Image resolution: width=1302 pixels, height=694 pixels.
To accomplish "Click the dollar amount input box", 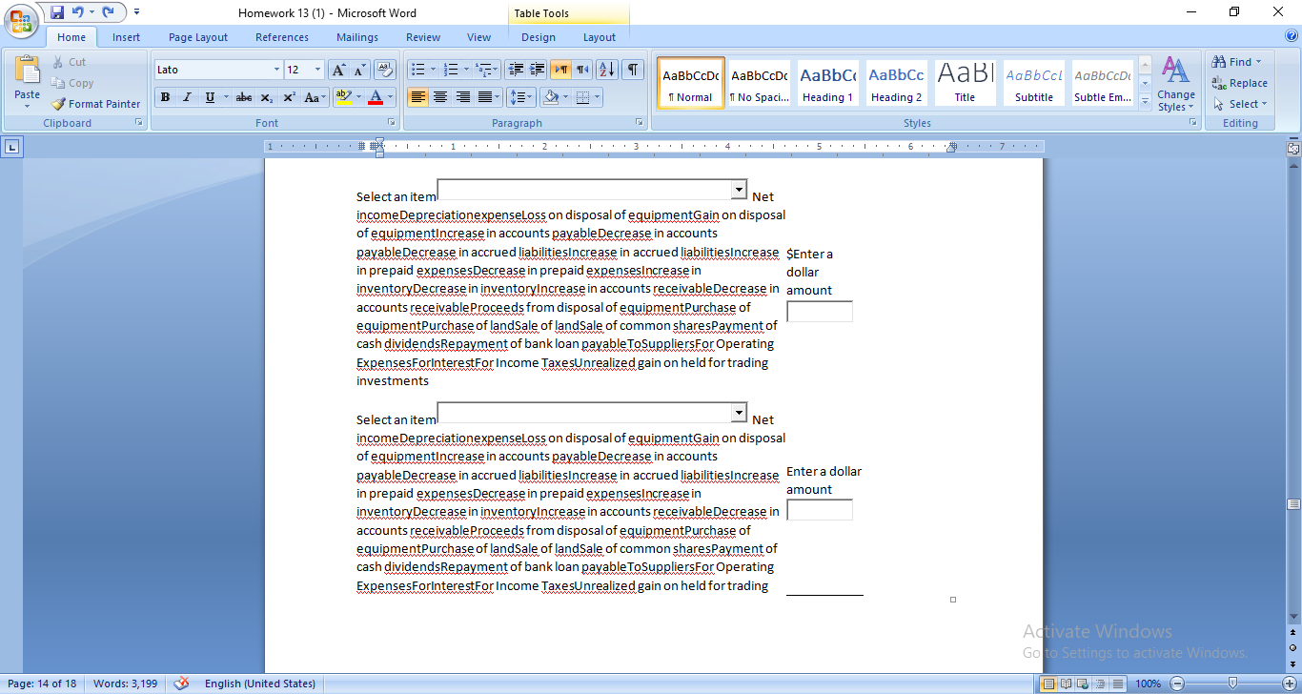I will pos(819,311).
